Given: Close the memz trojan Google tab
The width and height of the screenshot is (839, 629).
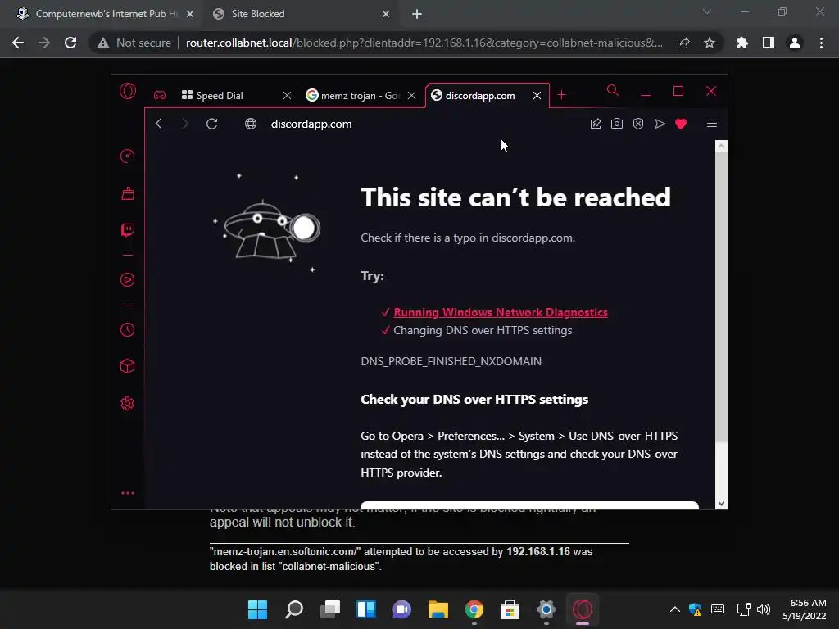Looking at the screenshot, I should click(411, 95).
